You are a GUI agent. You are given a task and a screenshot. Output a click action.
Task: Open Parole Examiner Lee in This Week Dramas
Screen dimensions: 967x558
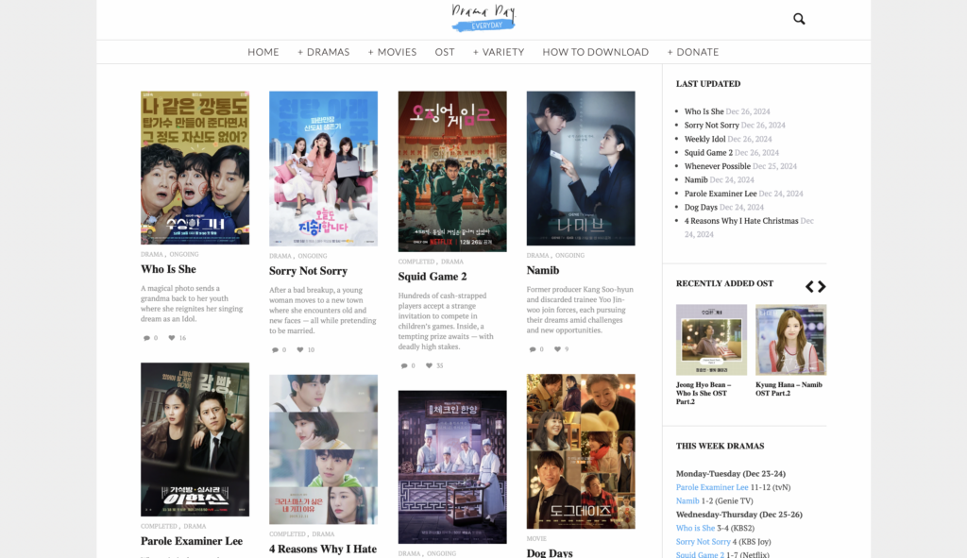(x=712, y=487)
